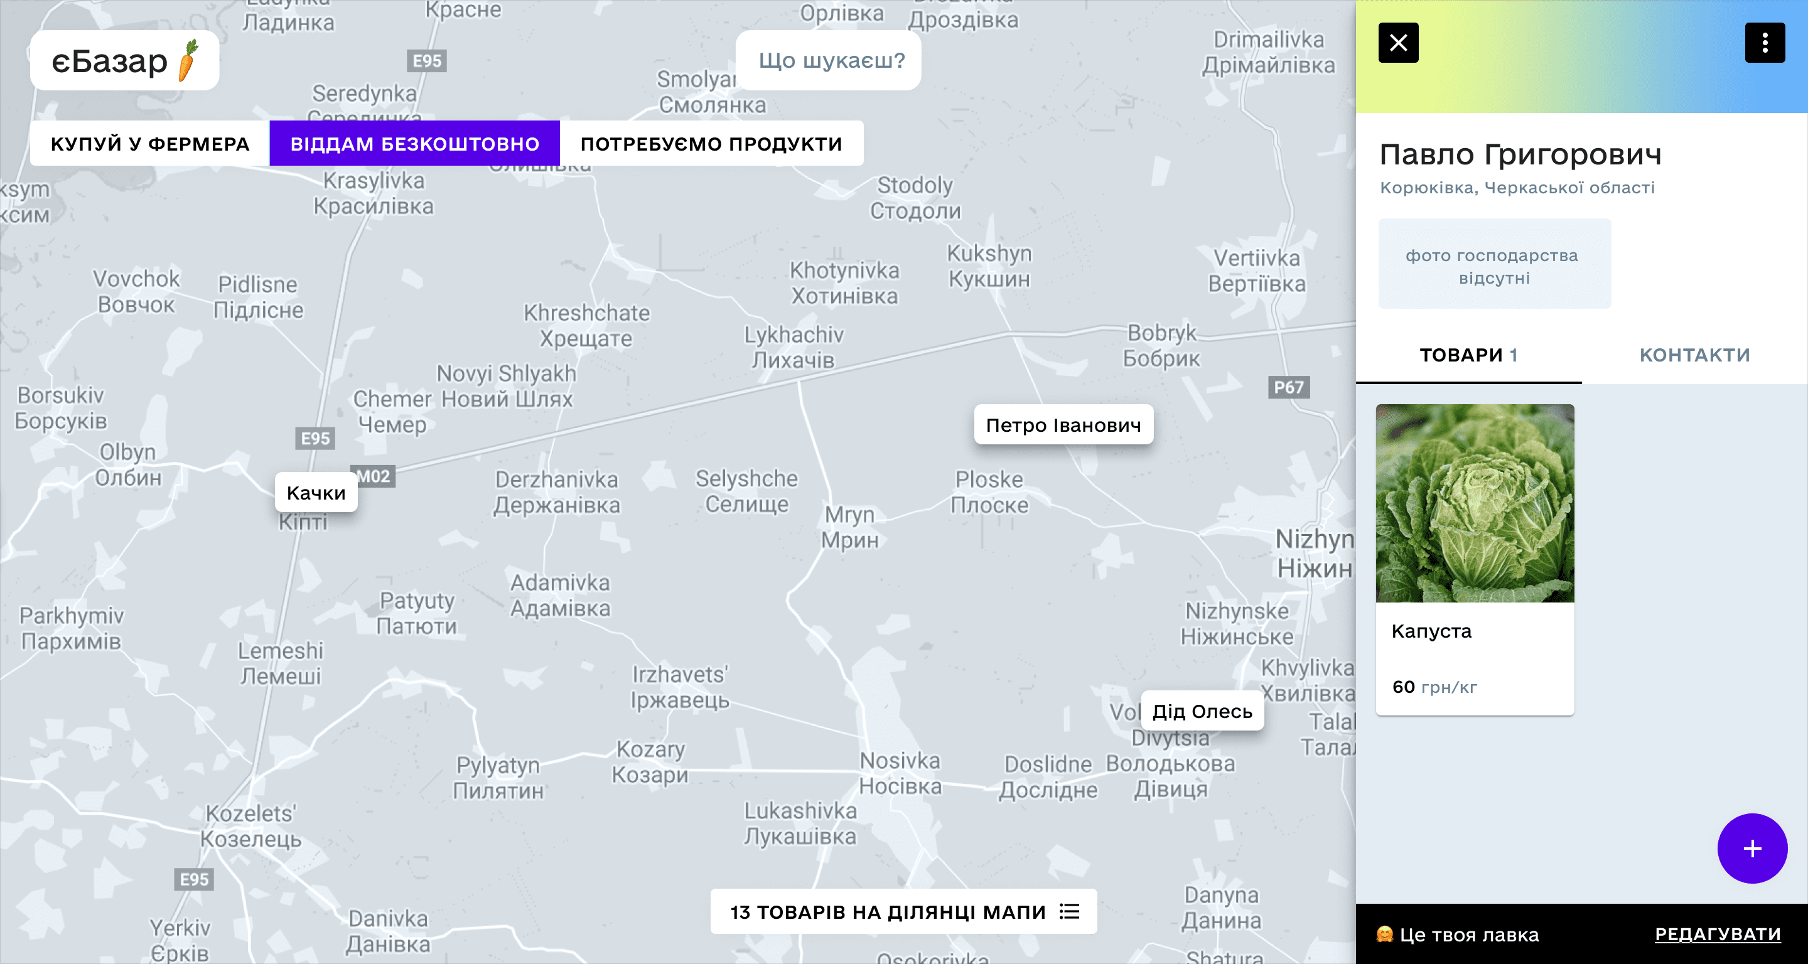
Task: Click the 60 грн/кг price label
Action: click(x=1434, y=687)
